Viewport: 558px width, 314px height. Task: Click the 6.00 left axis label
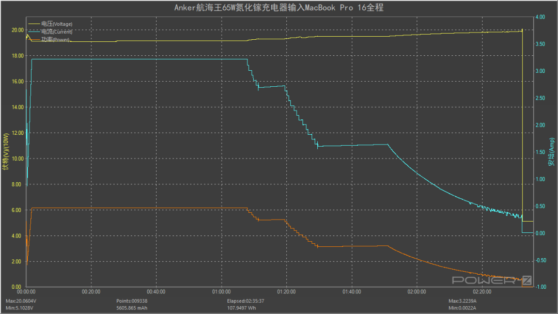[17, 210]
